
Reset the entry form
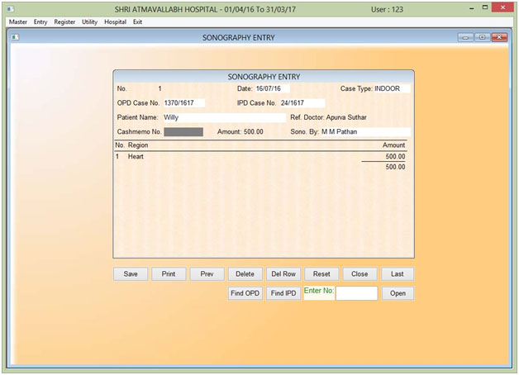321,274
